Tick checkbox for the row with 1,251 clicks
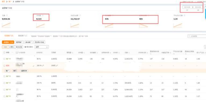Image resolution: width=206 pixels, height=103 pixels. click(4, 96)
